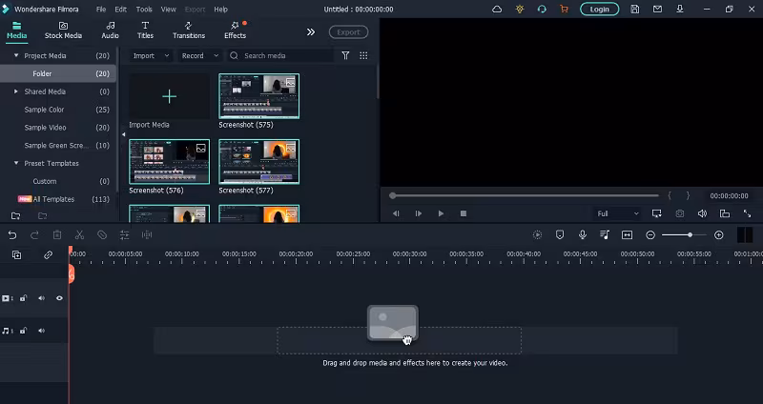Toggle the lock on video track 1
The height and width of the screenshot is (404, 763).
pyautogui.click(x=23, y=298)
